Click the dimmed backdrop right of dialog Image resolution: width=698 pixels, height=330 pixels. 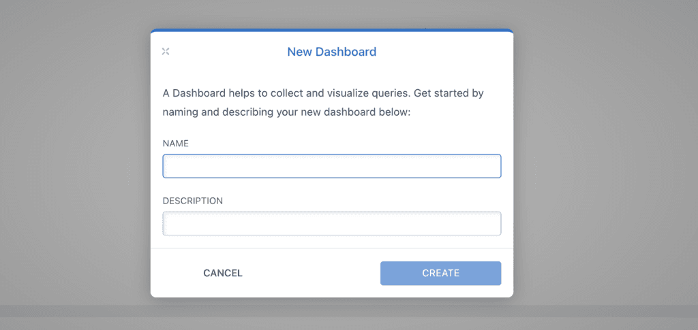pyautogui.click(x=605, y=165)
